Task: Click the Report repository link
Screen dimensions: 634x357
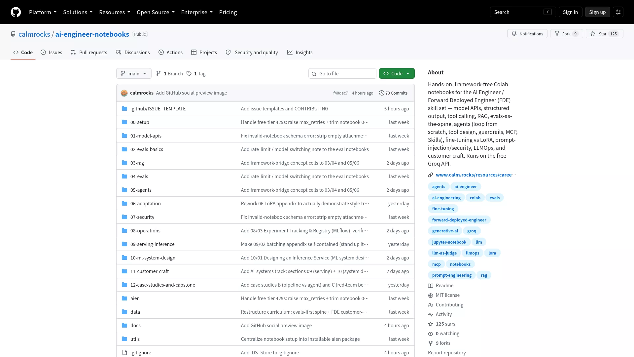Action: 447,353
